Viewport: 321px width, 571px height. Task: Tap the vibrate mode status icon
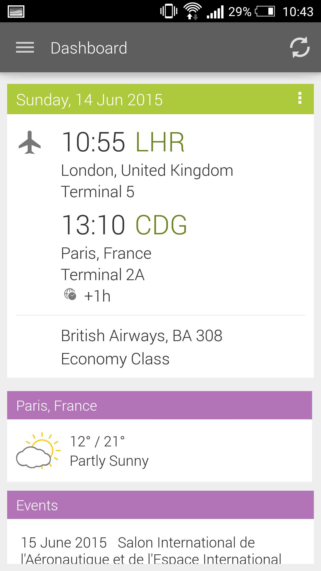[169, 11]
